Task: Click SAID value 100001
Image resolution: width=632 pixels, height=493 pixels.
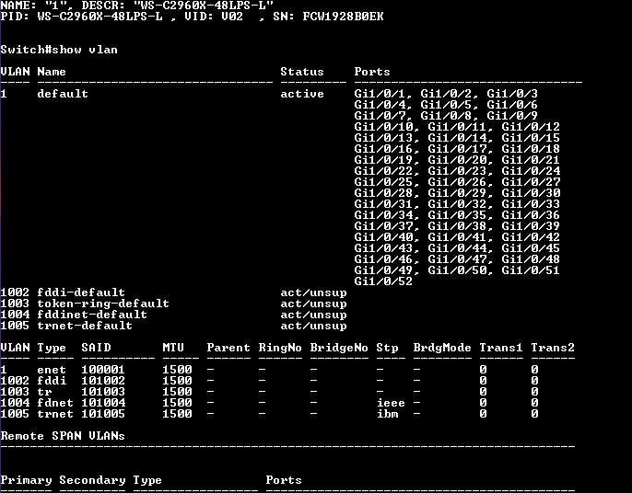Action: pyautogui.click(x=103, y=370)
